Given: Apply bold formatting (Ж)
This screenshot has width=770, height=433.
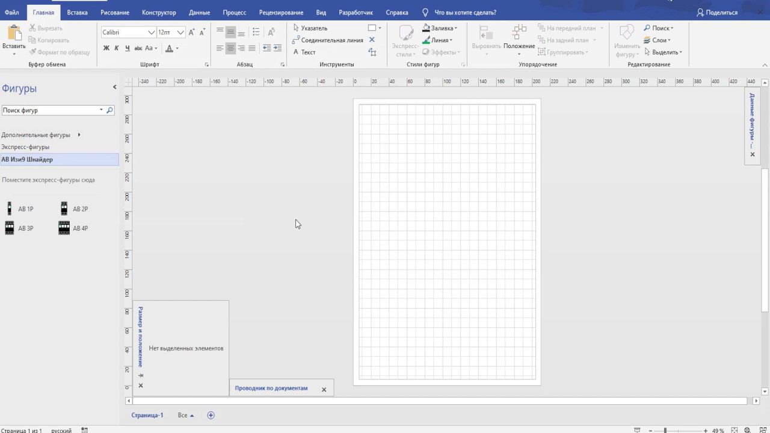Looking at the screenshot, I should pos(106,48).
